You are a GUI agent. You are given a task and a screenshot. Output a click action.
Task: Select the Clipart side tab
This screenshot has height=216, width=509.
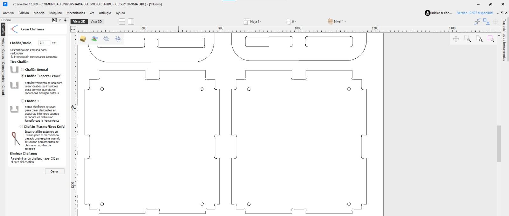click(x=3, y=90)
